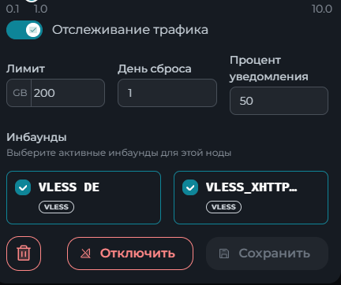Click the unplug icon in Отключить button

[x=85, y=254]
